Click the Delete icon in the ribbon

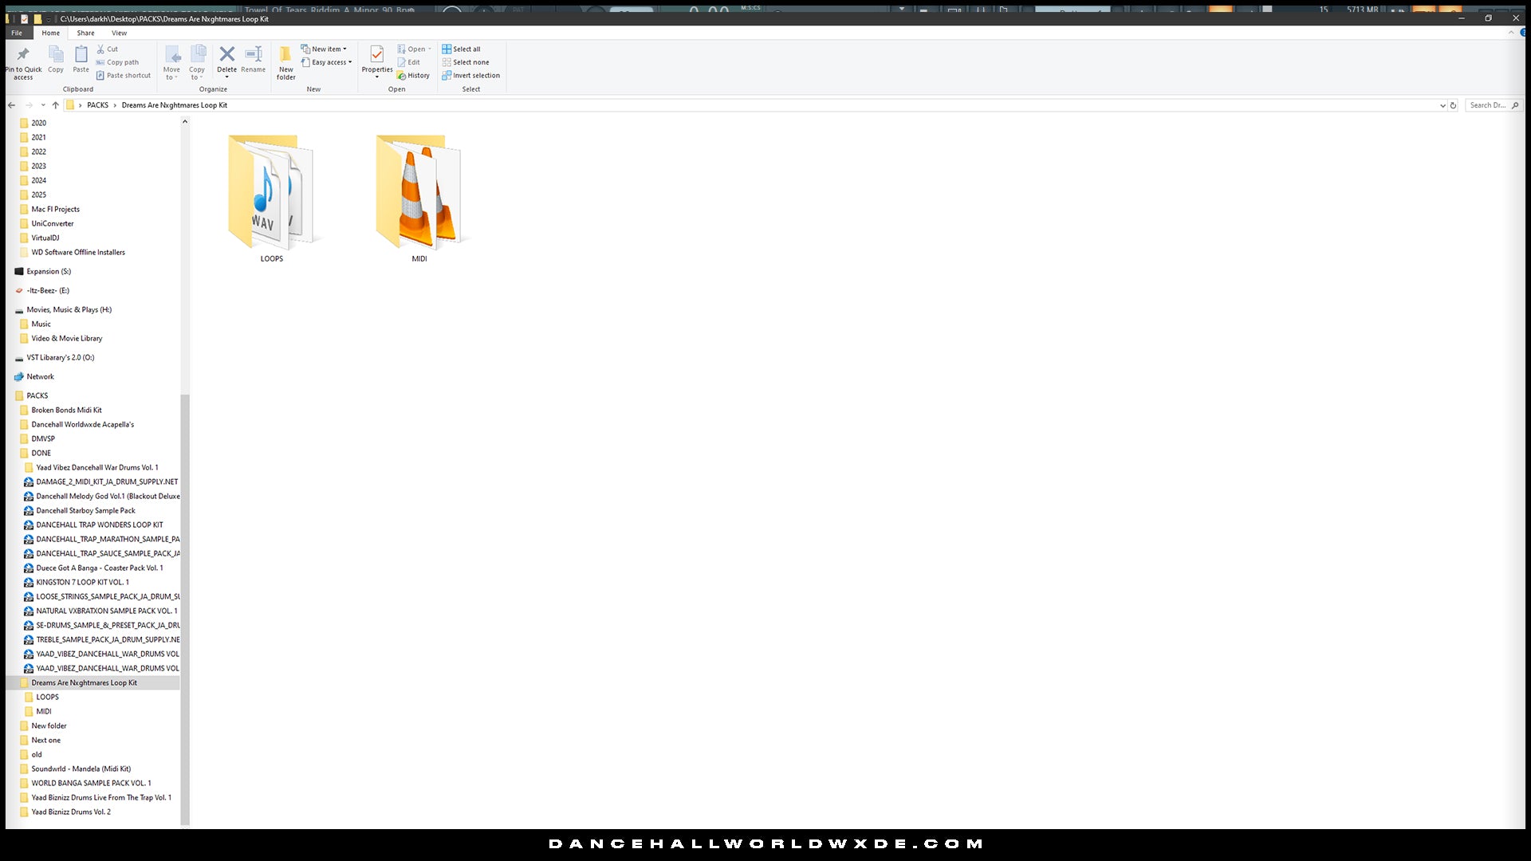coord(226,55)
